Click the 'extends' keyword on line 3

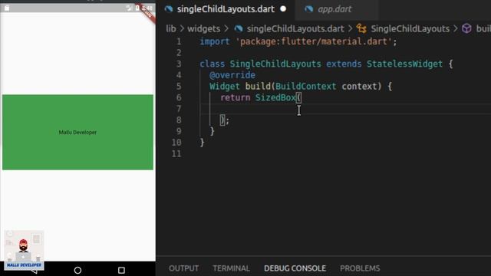344,64
